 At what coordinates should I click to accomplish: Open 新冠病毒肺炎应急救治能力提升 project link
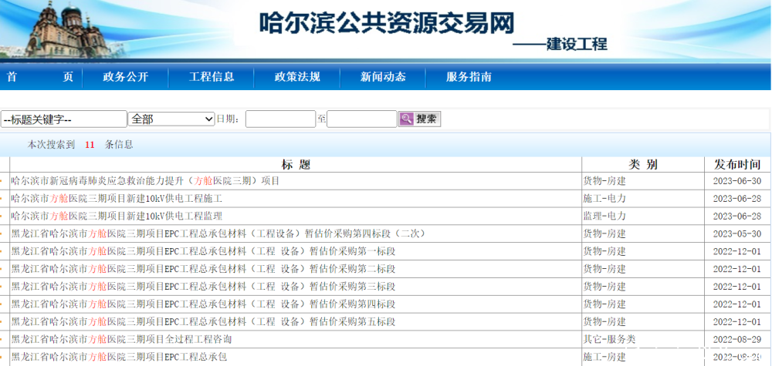tap(145, 181)
